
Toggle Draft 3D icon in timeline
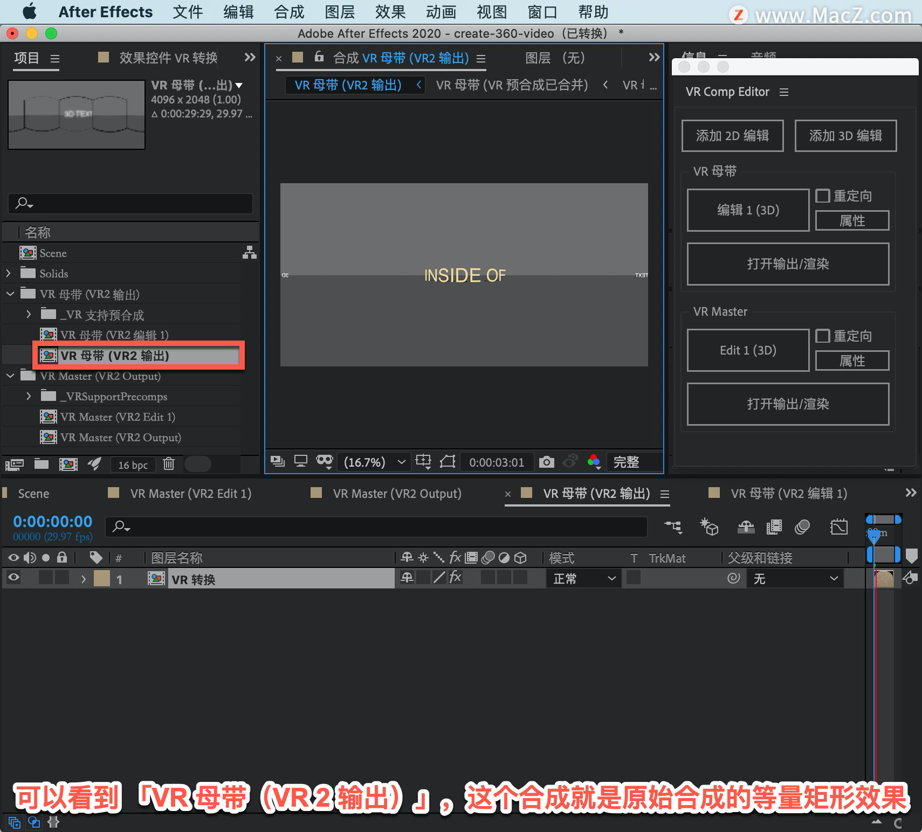pyautogui.click(x=709, y=526)
